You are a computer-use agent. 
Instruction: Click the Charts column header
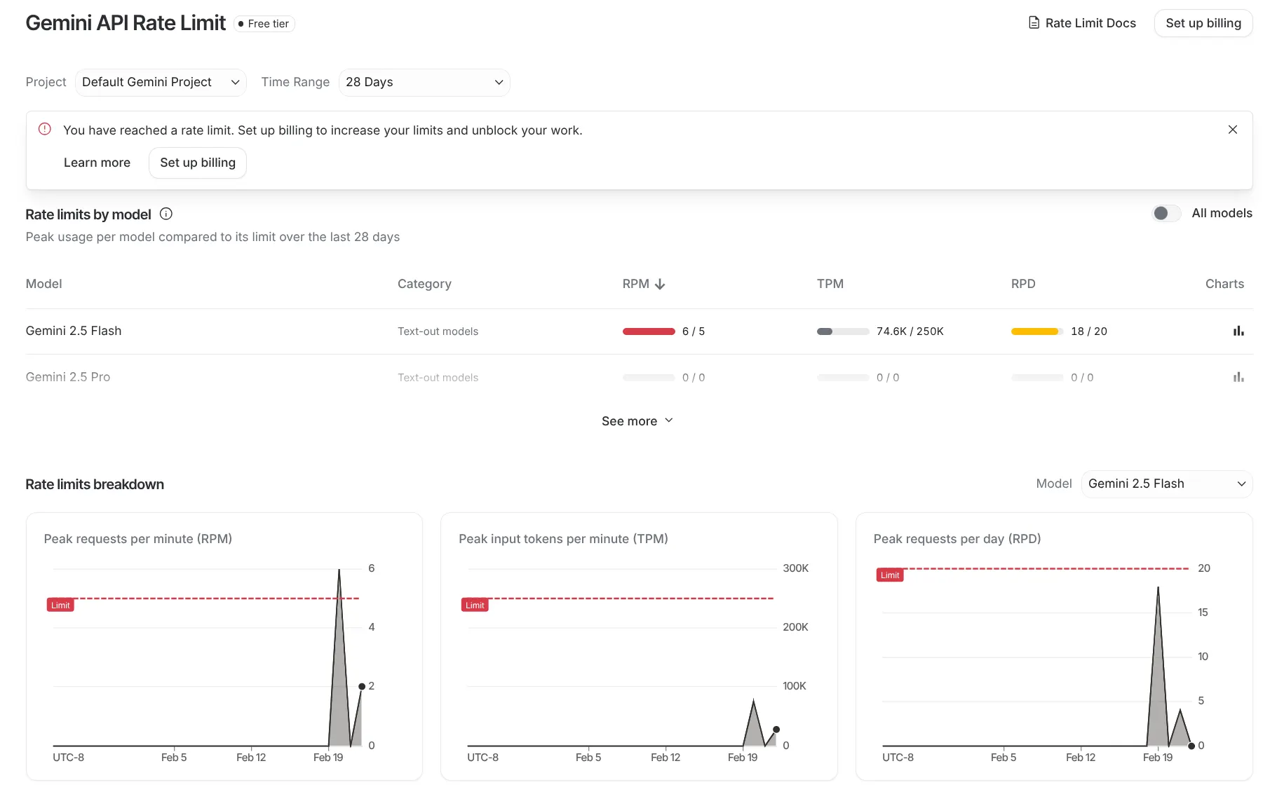pyautogui.click(x=1224, y=284)
